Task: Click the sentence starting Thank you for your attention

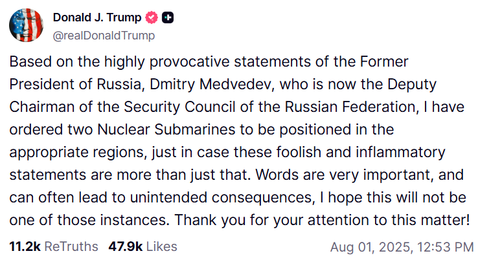Action: pos(322,220)
